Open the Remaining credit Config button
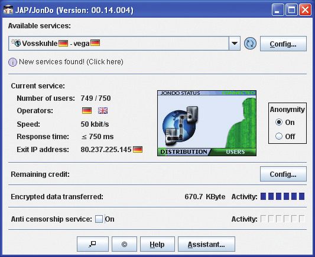 tap(283, 174)
